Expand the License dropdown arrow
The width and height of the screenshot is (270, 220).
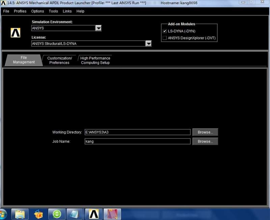pyautogui.click(x=148, y=44)
